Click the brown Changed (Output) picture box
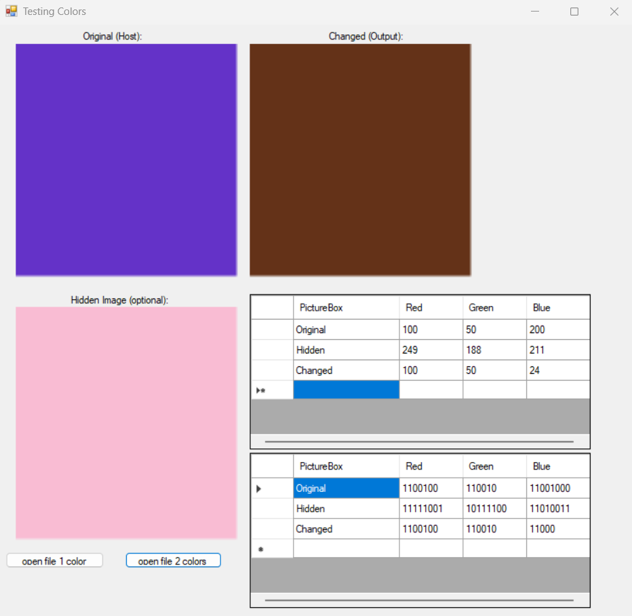 [360, 160]
